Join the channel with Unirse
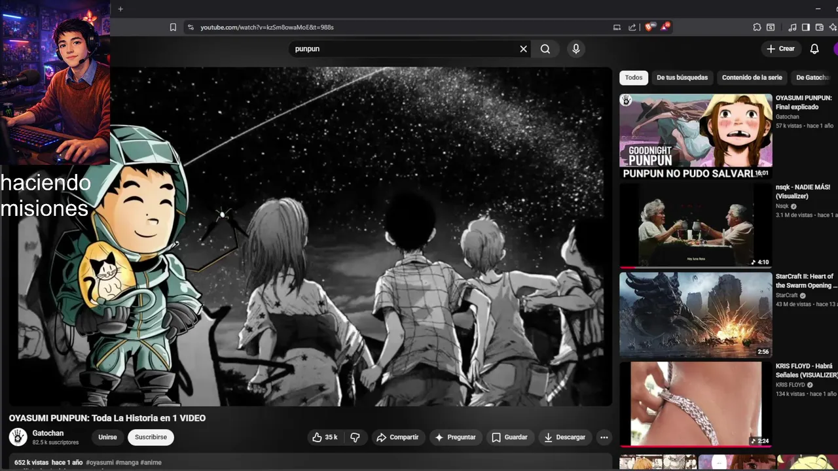 point(107,437)
